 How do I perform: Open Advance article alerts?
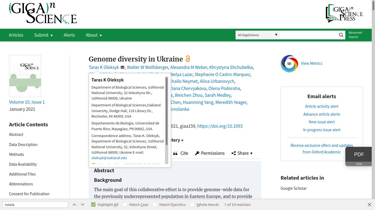tap(322, 114)
